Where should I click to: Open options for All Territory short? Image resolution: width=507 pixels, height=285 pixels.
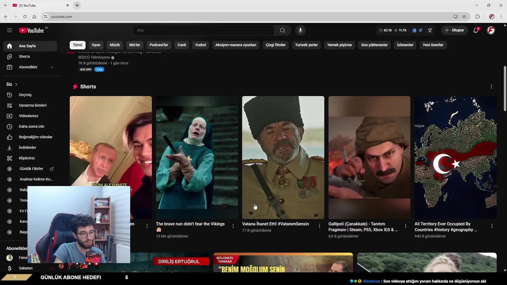click(x=492, y=226)
